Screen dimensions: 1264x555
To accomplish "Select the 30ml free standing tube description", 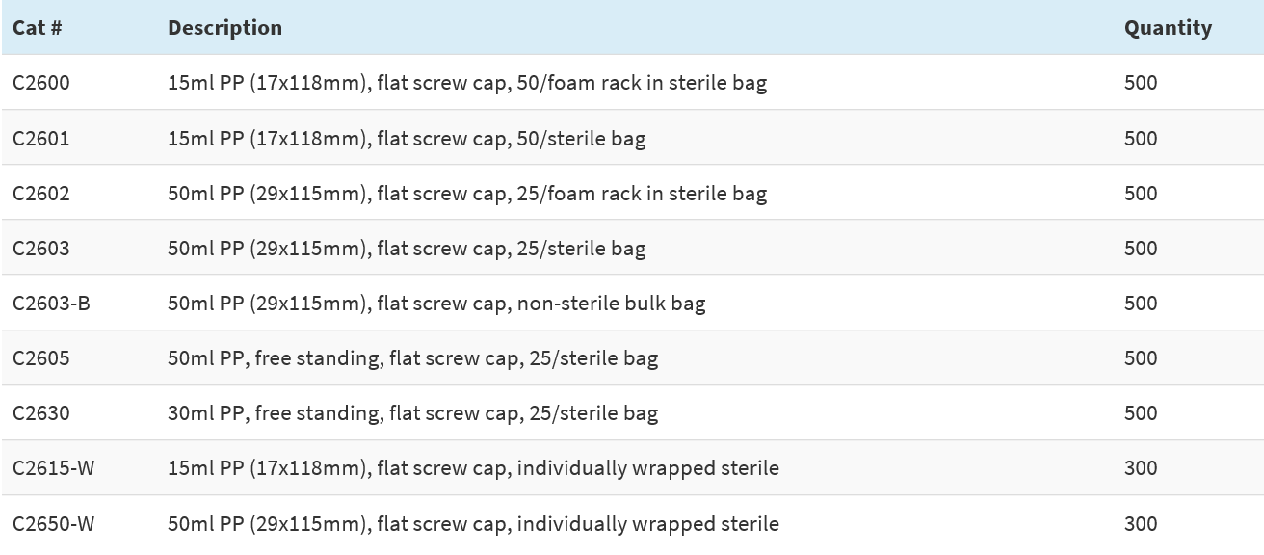I will 412,413.
